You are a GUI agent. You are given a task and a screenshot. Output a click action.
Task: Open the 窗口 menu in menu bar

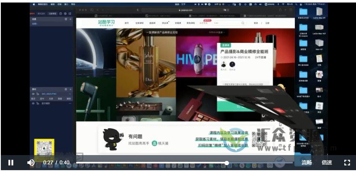click(x=66, y=4)
